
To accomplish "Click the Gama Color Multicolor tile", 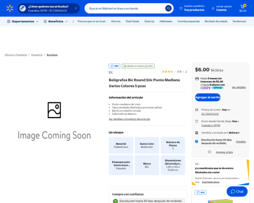I will (x=147, y=145).
